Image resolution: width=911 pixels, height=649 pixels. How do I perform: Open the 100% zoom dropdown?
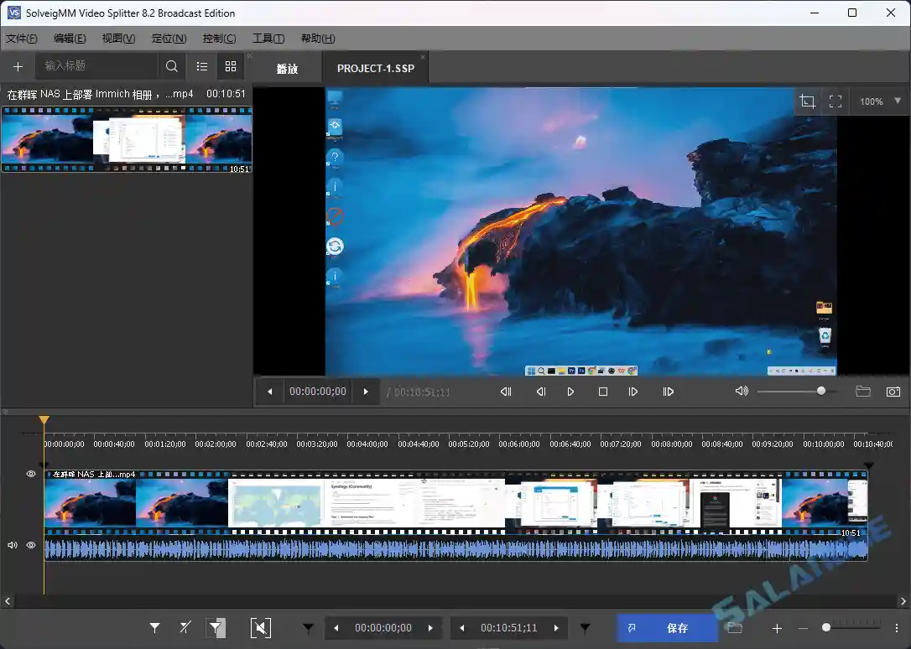coord(878,101)
